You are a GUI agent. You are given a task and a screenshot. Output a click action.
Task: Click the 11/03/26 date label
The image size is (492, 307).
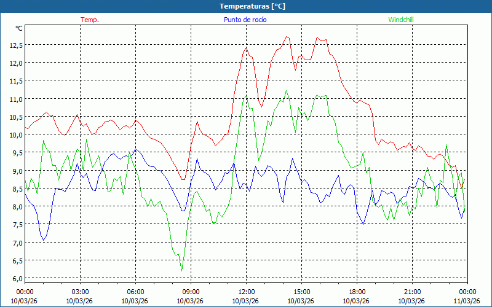467,301
